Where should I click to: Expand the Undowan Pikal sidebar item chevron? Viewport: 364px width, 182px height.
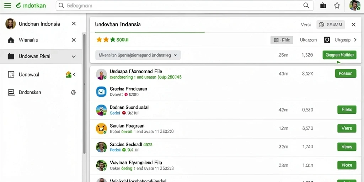74,57
